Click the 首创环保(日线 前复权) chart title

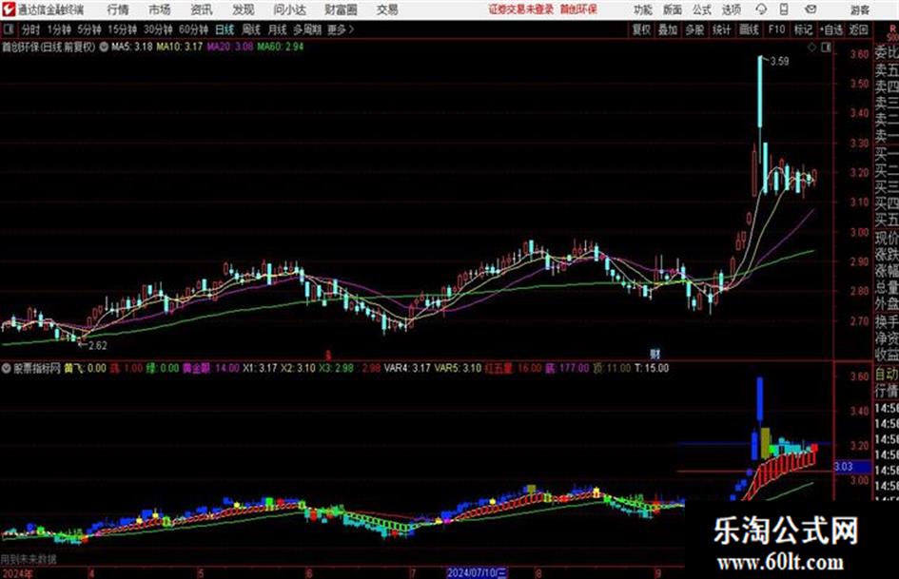pos(49,47)
